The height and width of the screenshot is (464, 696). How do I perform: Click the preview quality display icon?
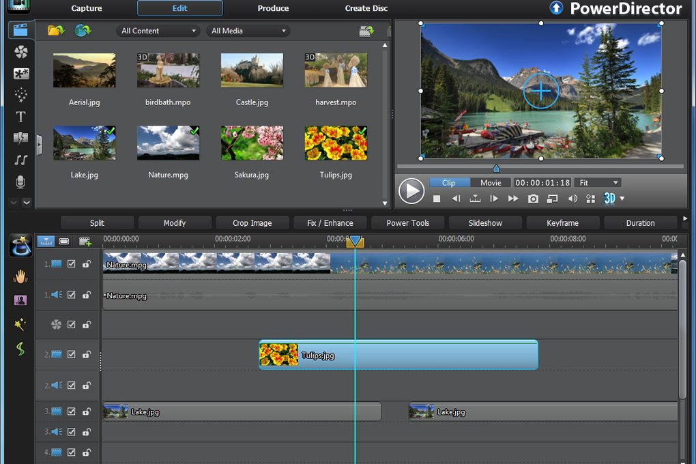[590, 199]
